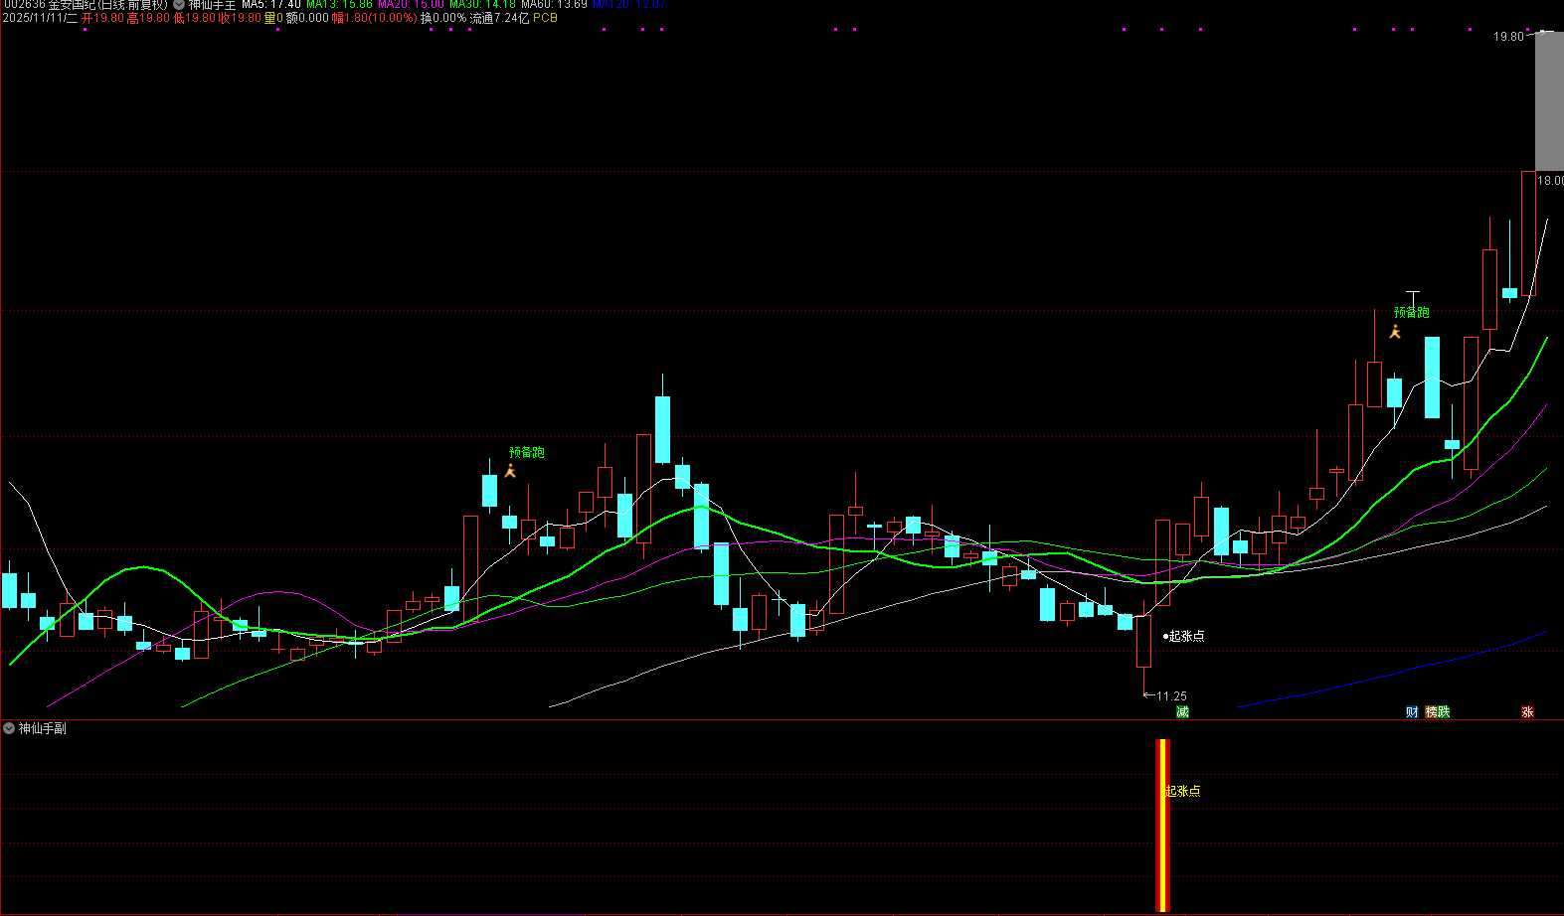Click the yellow-red 起涨点 signal bar
1564x916 pixels.
tap(1162, 825)
